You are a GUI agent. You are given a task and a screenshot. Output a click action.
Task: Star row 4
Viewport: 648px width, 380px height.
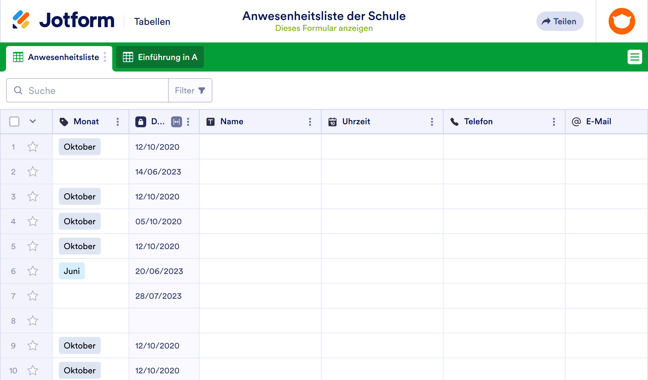point(33,221)
